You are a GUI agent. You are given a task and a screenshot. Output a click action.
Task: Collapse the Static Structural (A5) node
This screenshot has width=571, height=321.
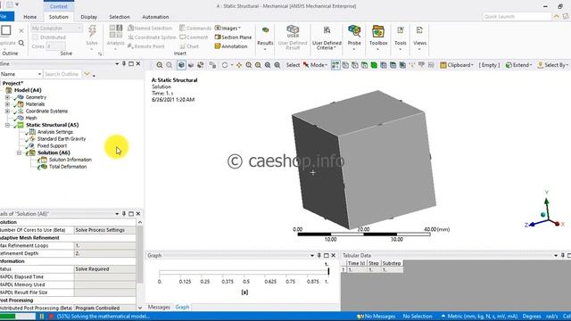click(7, 125)
